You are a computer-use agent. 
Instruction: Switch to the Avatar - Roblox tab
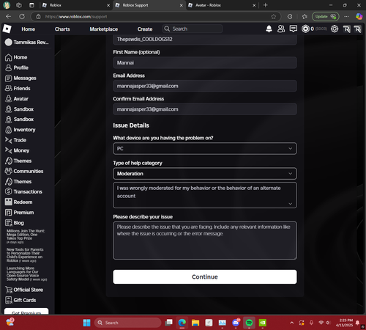(x=222, y=5)
